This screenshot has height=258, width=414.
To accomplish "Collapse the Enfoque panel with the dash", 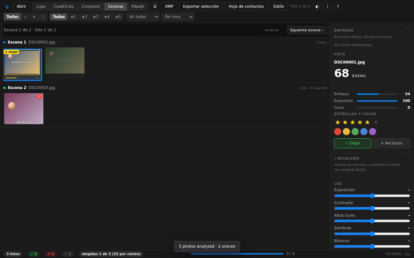I will pos(408,28).
